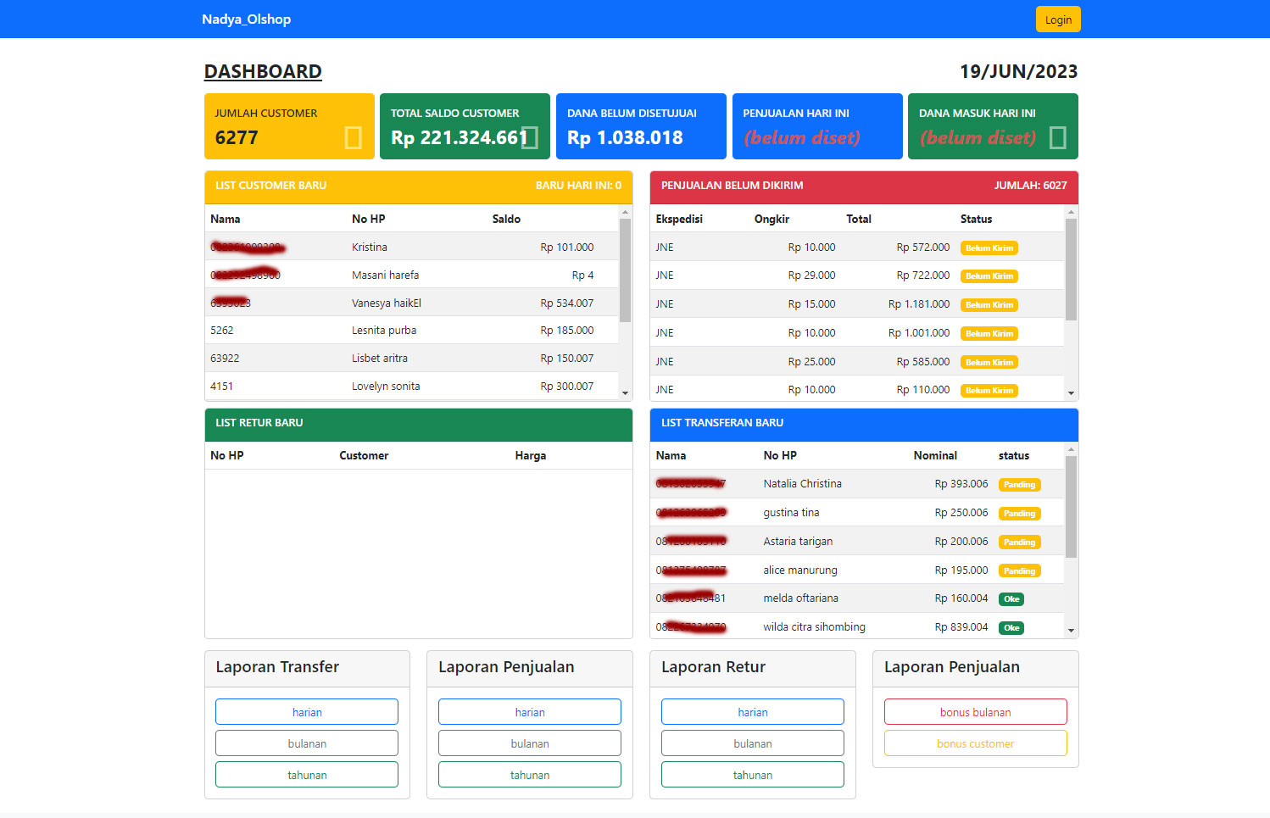Click the Login button
The height and width of the screenshot is (818, 1270).
click(x=1057, y=19)
